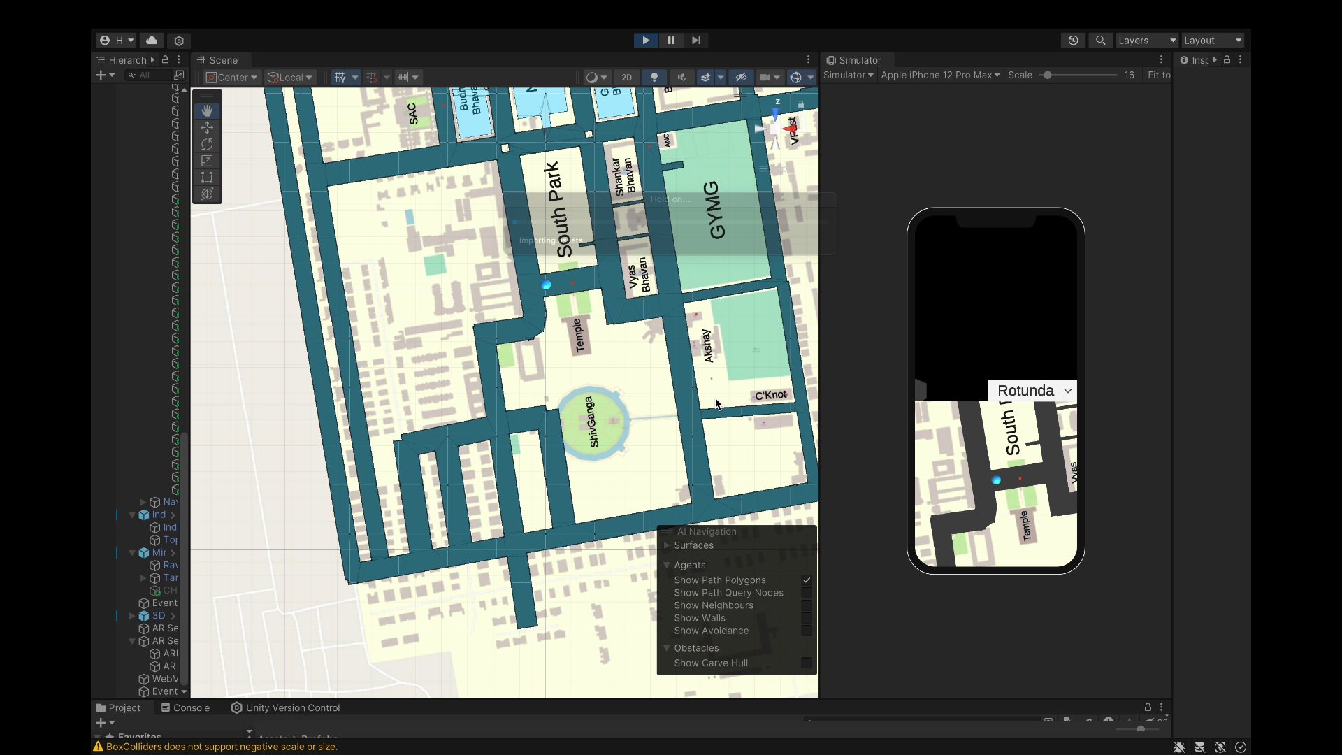Toggle grid snapping icon in Scene toolbar
This screenshot has height=755, width=1342.
tap(340, 78)
